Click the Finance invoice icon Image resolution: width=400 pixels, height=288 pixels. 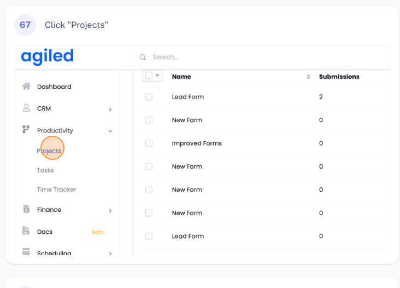[x=26, y=209]
